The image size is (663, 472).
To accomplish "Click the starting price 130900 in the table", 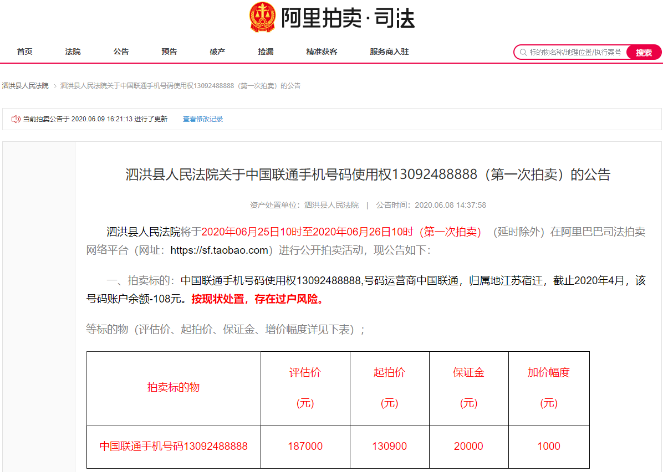I will click(x=389, y=447).
